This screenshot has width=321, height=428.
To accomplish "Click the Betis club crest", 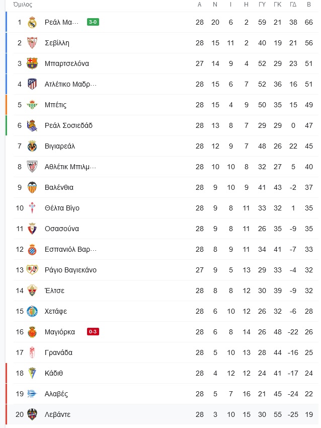I will pyautogui.click(x=32, y=105).
